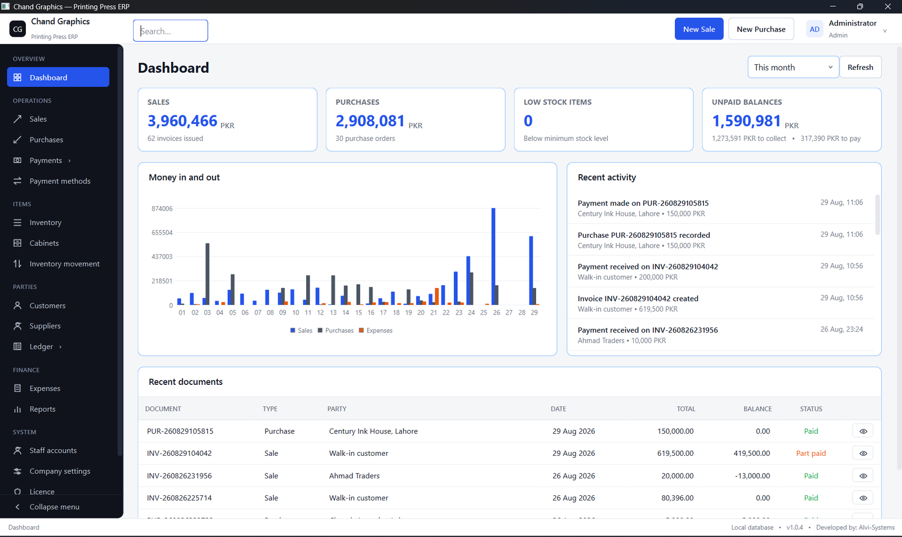Screen dimensions: 902x537
Task: Toggle Purchases series in chart legend
Action: click(335, 331)
